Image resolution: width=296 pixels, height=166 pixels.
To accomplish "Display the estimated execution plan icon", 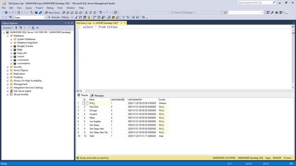I will click(x=80, y=18).
